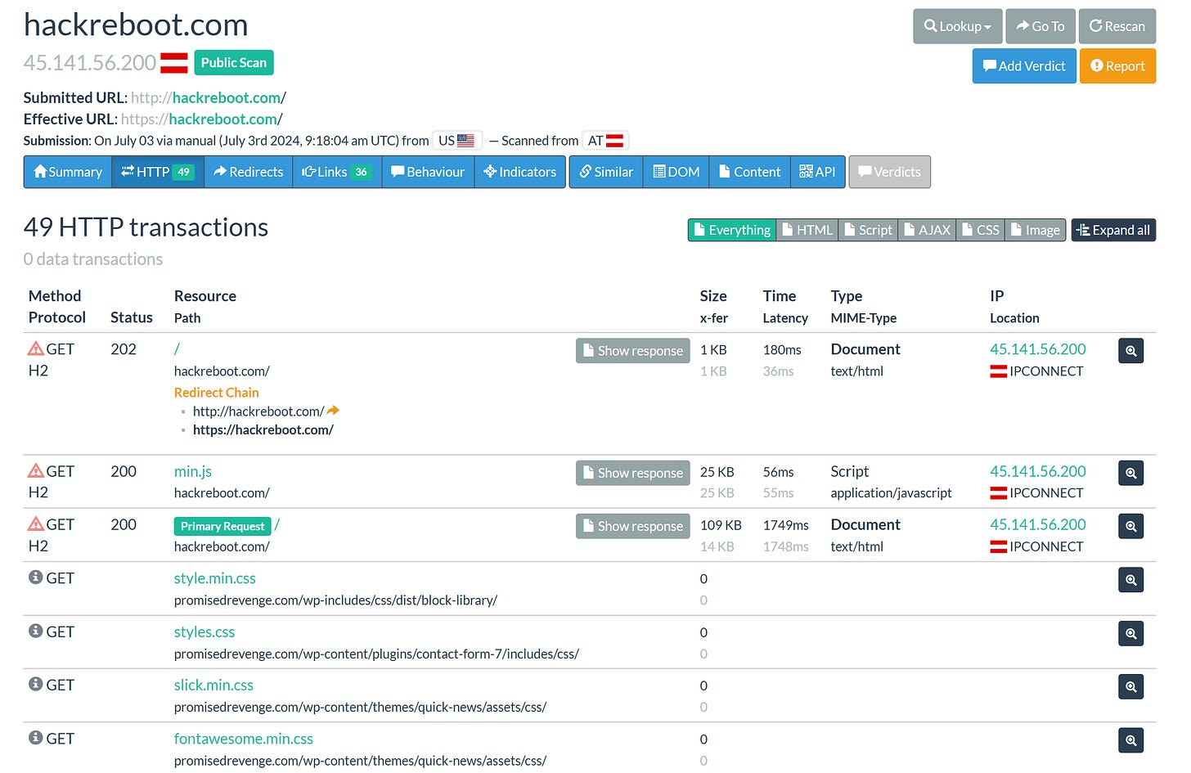Select the Everything filter
Image resolution: width=1191 pixels, height=773 pixels.
click(x=732, y=231)
